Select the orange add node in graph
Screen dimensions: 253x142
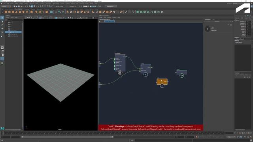coord(162,82)
